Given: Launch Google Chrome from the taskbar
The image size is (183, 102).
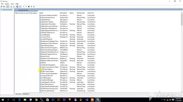Looking at the screenshot, I should (x=36, y=100).
